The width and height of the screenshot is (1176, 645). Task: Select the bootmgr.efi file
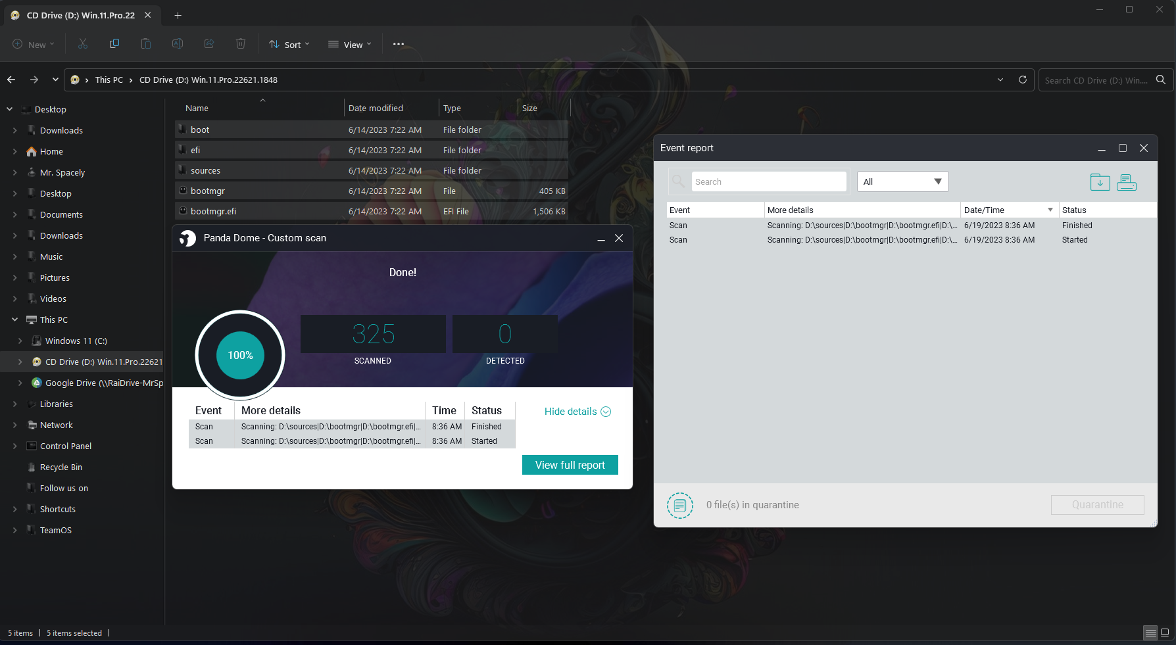click(372, 211)
